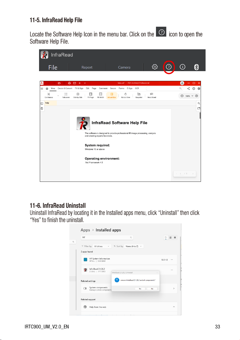Click No in the uninstall dialog

click(x=152, y=289)
